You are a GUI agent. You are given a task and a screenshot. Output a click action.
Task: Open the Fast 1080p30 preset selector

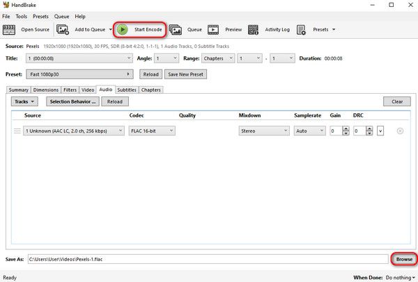79,74
